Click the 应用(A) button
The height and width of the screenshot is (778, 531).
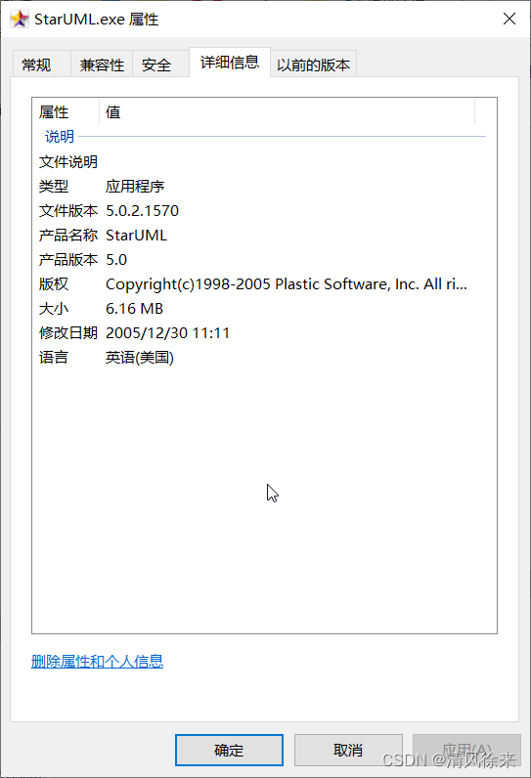click(x=466, y=751)
